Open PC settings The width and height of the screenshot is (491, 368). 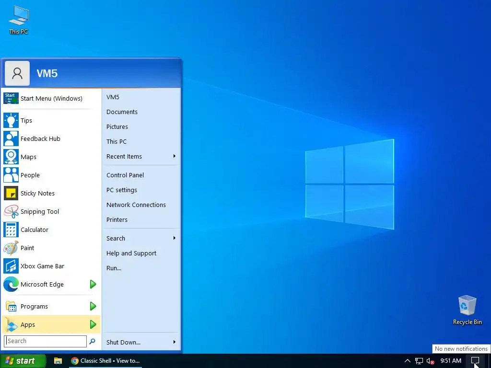[141, 190]
